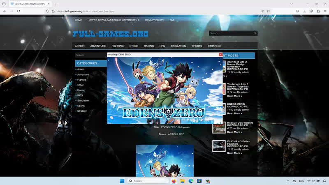Select the ACTION genre tab

pos(80,46)
